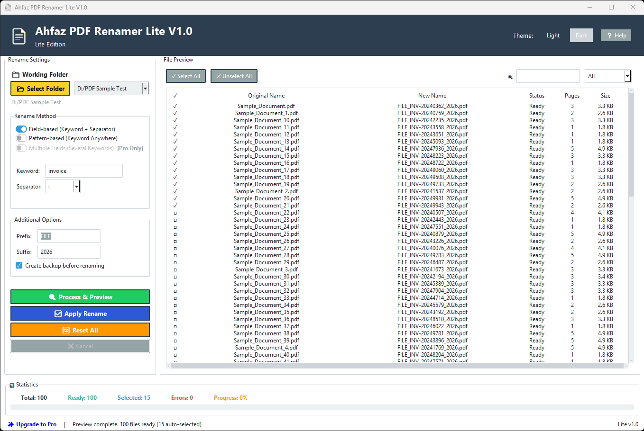Open the All status filter dropdown
This screenshot has height=431, width=644.
pos(627,76)
